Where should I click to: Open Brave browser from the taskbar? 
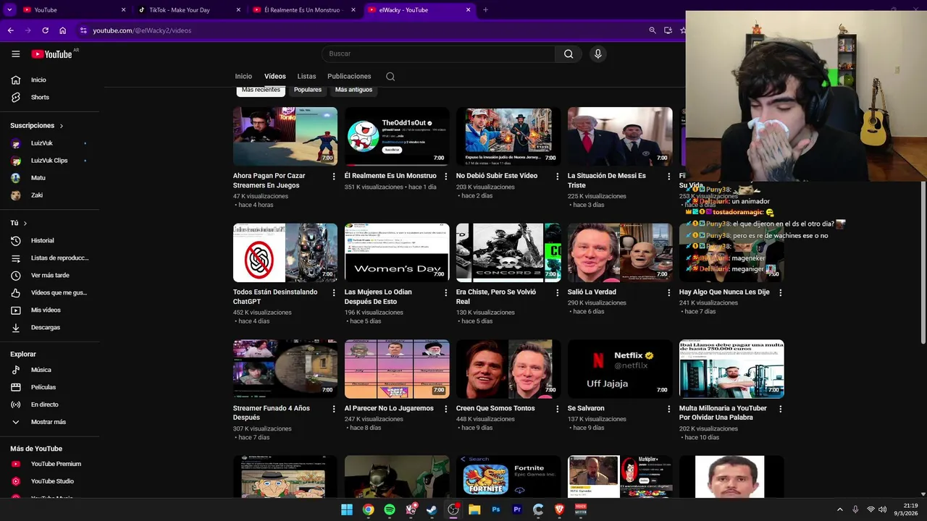tap(559, 509)
